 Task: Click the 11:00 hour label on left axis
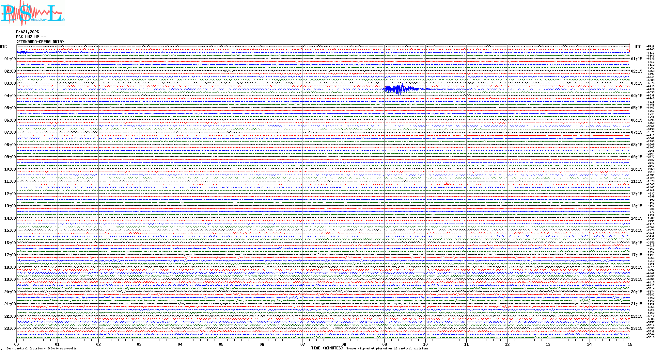[x=10, y=181]
